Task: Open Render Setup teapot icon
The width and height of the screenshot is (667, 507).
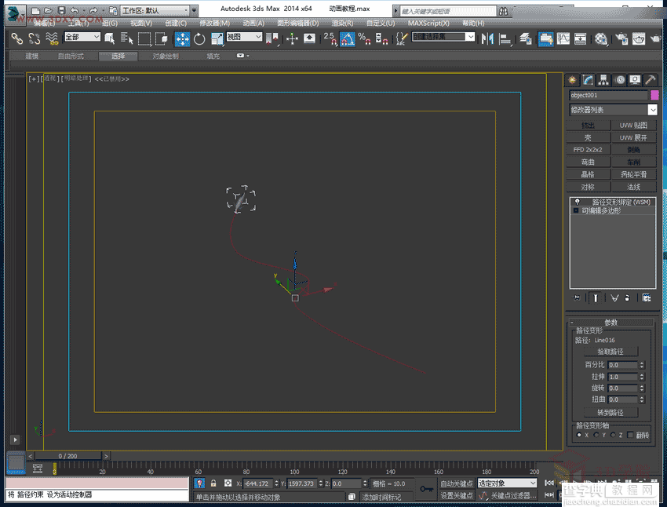Action: coord(621,38)
